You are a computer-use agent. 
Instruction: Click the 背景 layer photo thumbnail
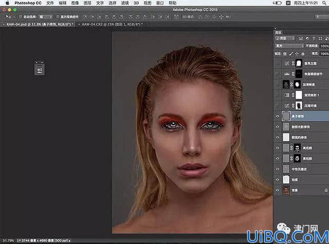(286, 190)
